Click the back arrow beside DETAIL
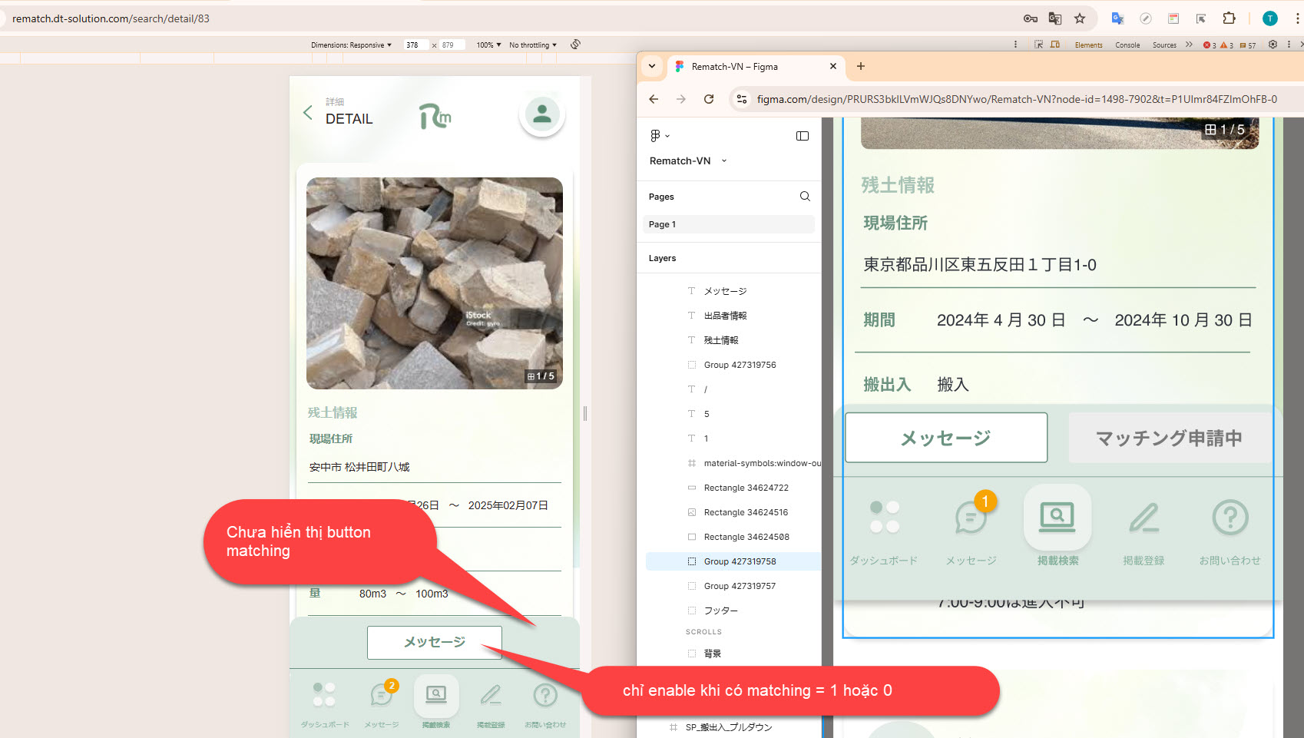Viewport: 1304px width, 738px height. [x=308, y=113]
